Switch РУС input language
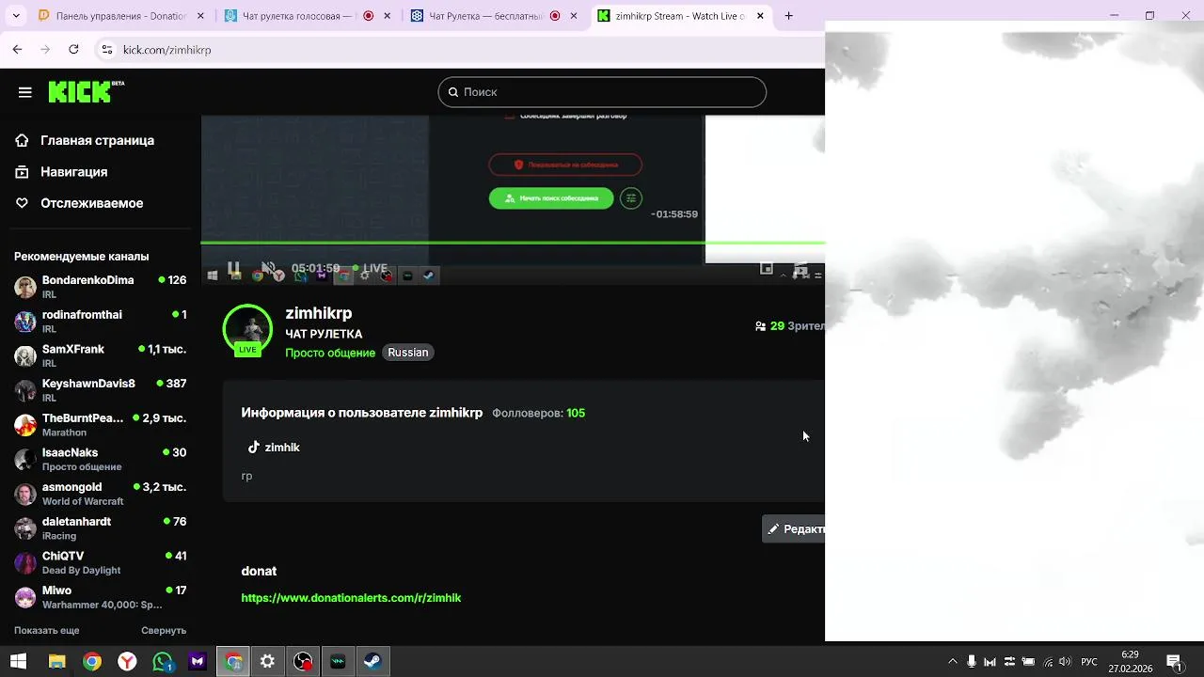The height and width of the screenshot is (677, 1204). pyautogui.click(x=1089, y=662)
